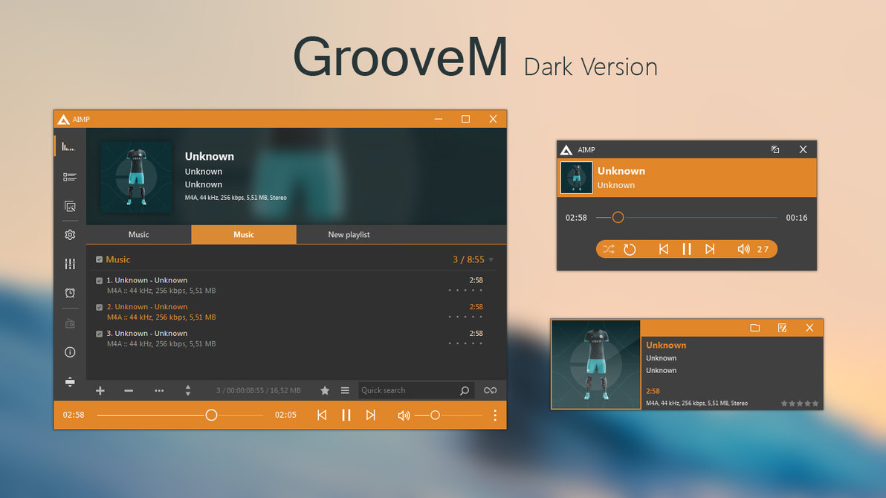Skip to next track in main player
This screenshot has height=498, width=886.
[371, 415]
